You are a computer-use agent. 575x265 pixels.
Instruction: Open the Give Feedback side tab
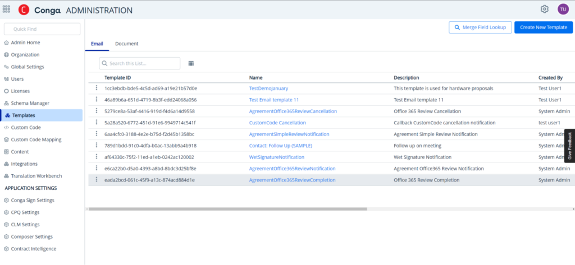(x=569, y=146)
